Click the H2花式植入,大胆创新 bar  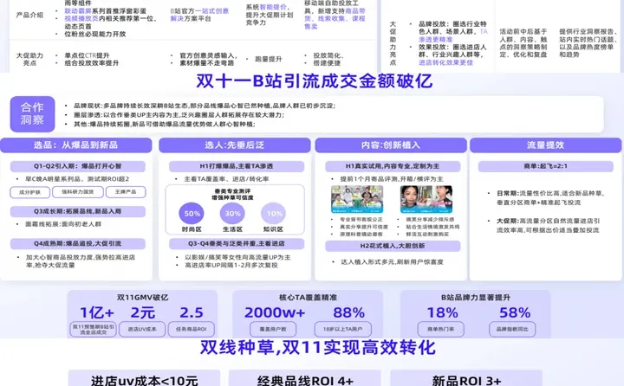[393, 246]
